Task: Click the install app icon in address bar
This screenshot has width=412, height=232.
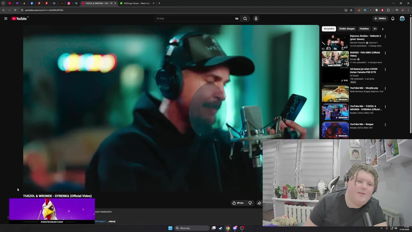Action: (x=346, y=10)
